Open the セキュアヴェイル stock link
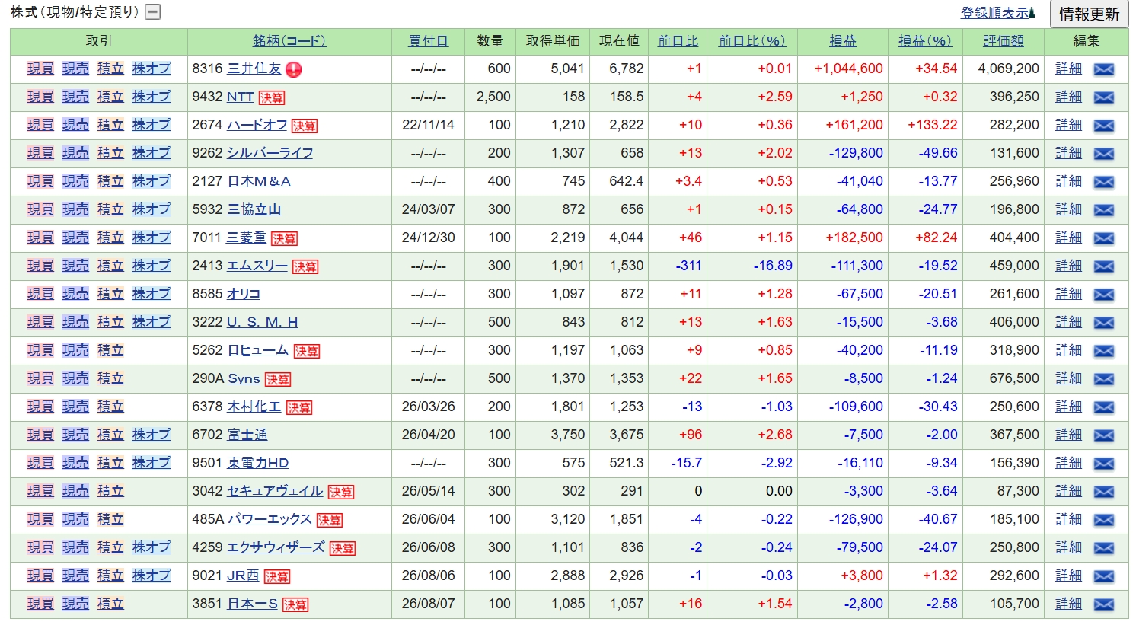Screen dimensions: 1136x625 coord(276,491)
